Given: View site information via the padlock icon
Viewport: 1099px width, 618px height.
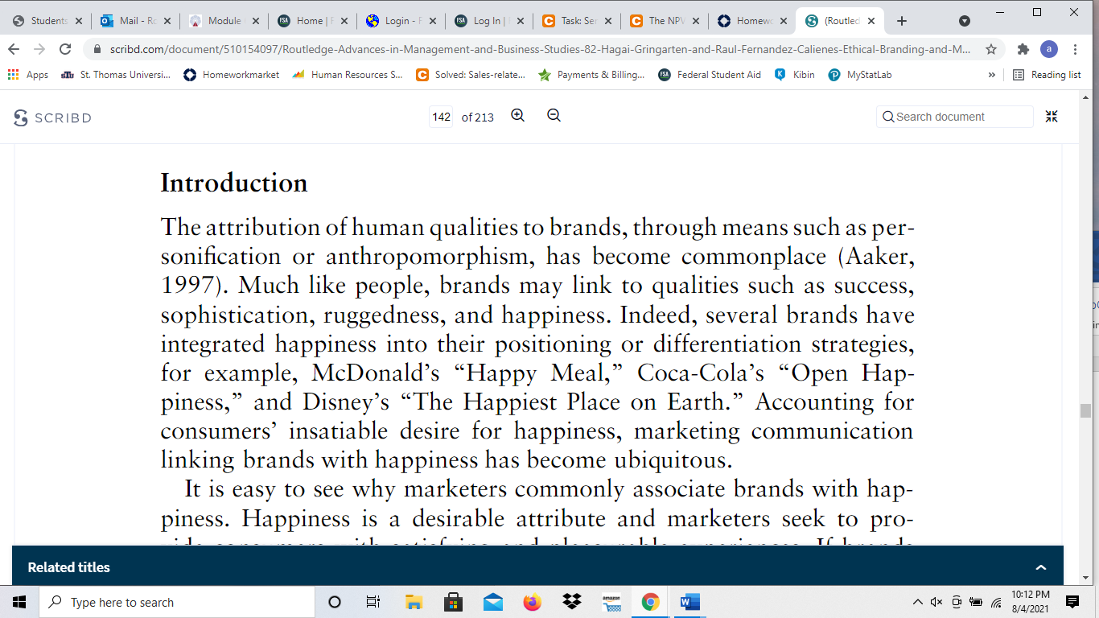Looking at the screenshot, I should tap(98, 49).
